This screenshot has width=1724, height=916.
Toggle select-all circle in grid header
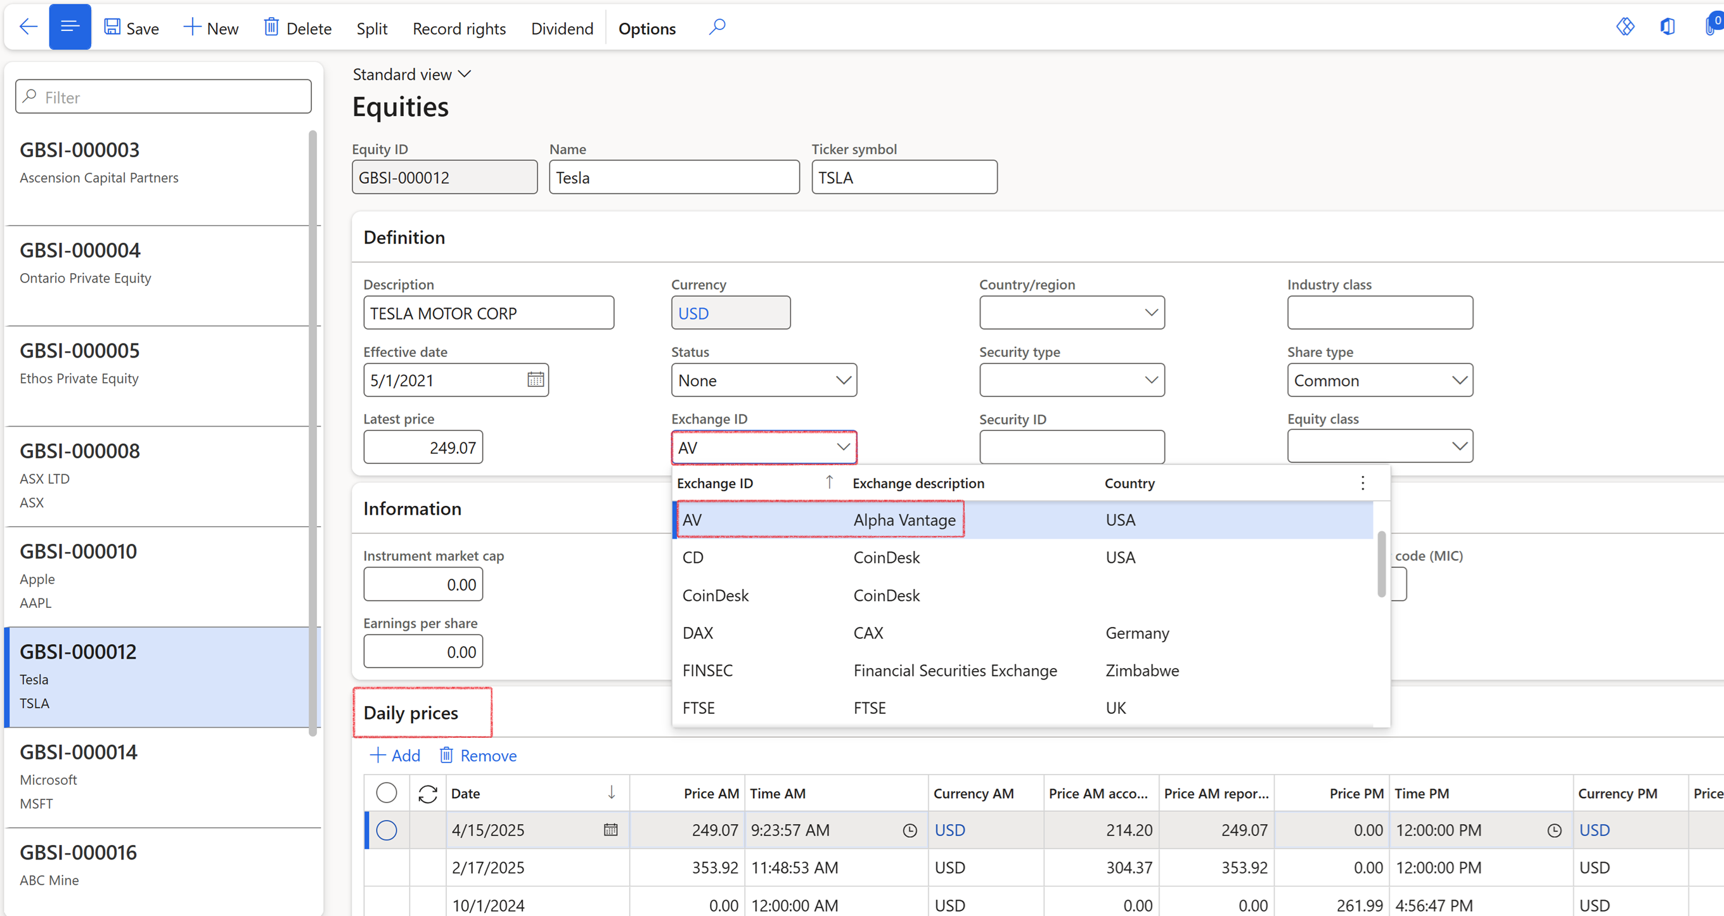coord(386,793)
